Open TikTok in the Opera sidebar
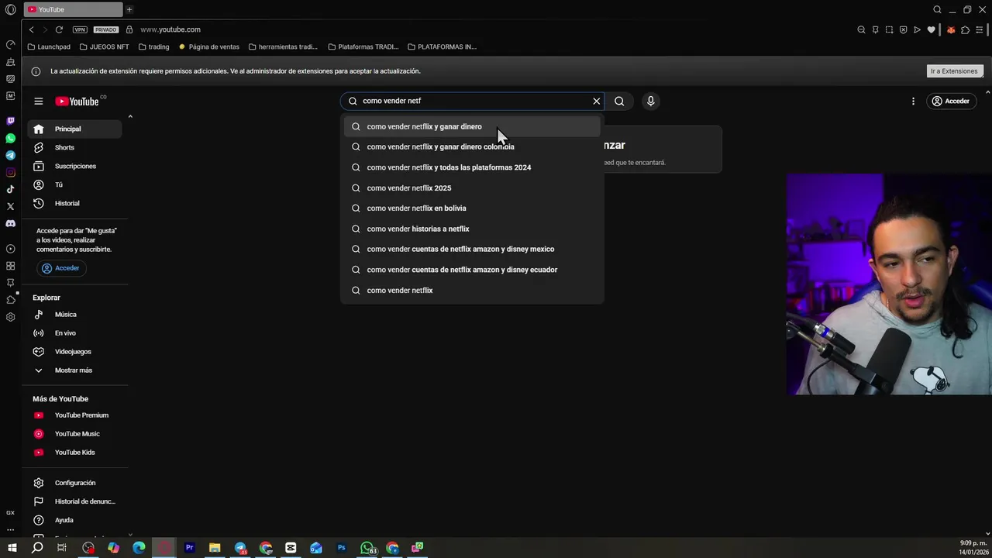This screenshot has height=558, width=992. pyautogui.click(x=10, y=189)
